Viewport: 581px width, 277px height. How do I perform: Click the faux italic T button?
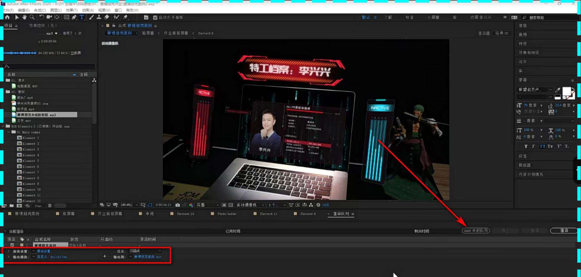(533, 146)
